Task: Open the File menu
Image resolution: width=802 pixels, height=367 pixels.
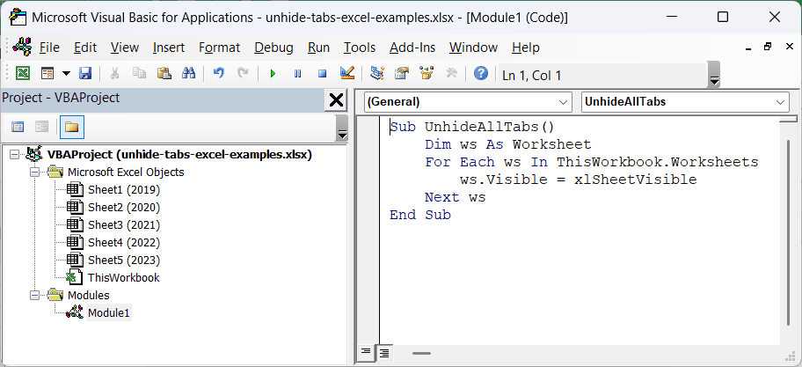Action: point(49,48)
